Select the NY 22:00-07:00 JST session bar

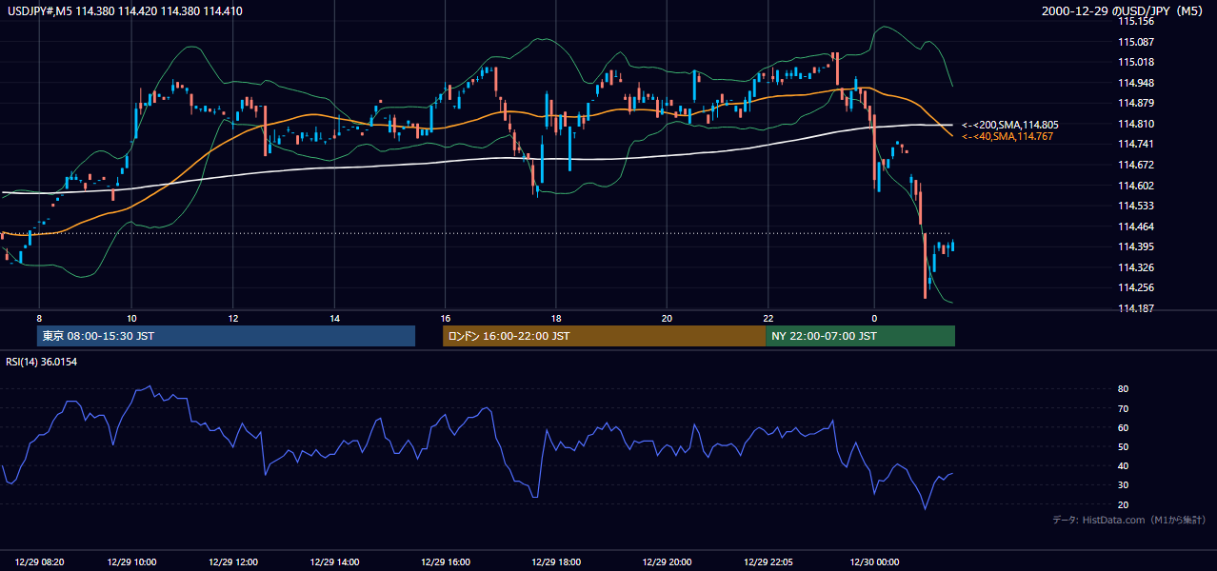tap(860, 336)
